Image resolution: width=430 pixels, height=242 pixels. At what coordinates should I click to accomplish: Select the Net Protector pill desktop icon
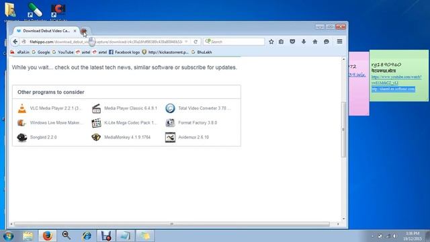(x=35, y=11)
